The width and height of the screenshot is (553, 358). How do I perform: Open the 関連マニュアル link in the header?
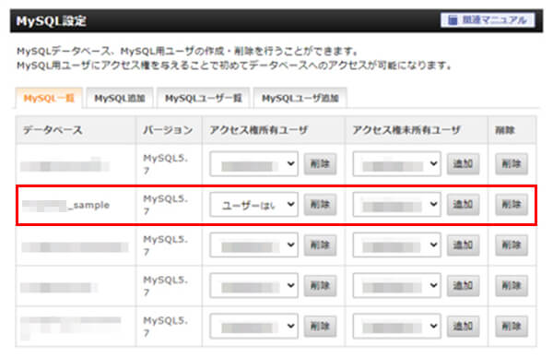click(x=488, y=20)
